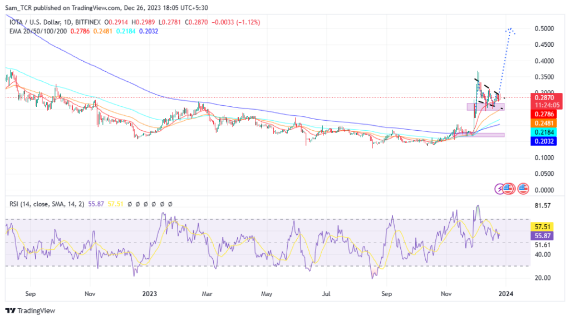Screen dimensions: 570x320
Task: Click the purple 55.87 label on the RSI axis
Action: click(x=542, y=236)
